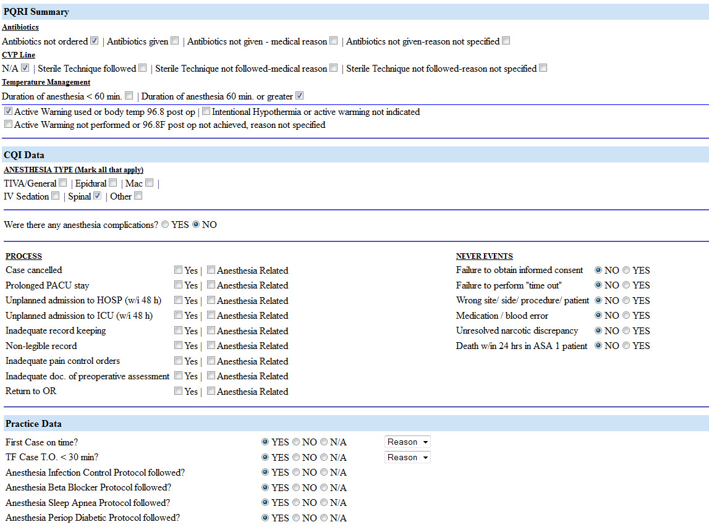The height and width of the screenshot is (530, 709).
Task: Uncheck the Spinal anesthesia type
Action: [x=97, y=196]
